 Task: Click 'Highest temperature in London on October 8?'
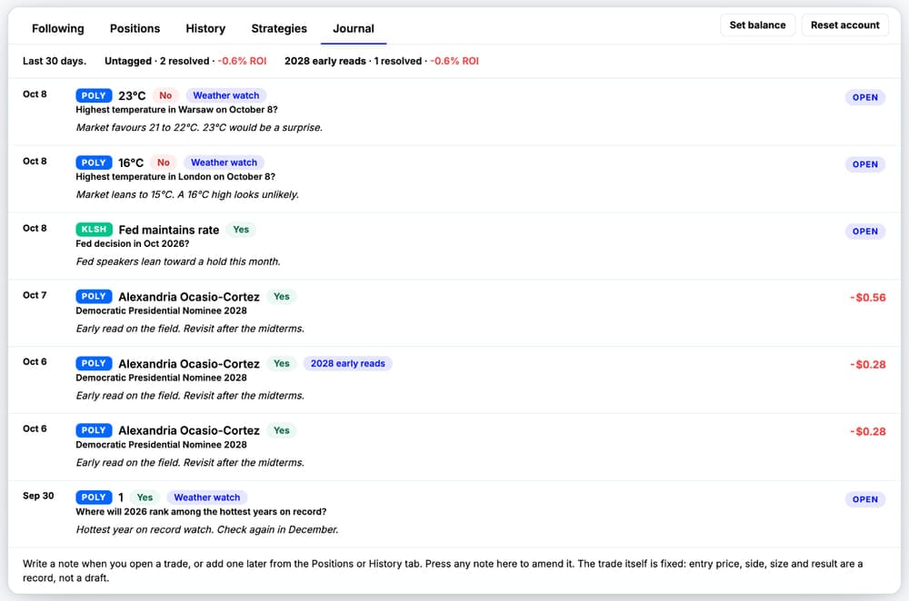[x=175, y=177]
